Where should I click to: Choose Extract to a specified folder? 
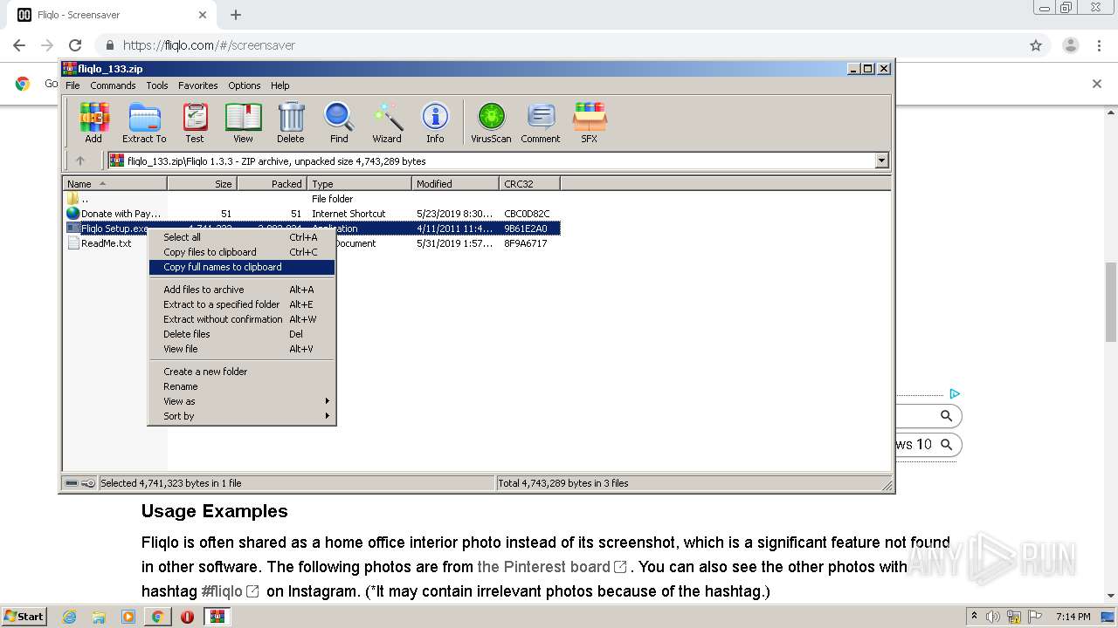(242, 304)
